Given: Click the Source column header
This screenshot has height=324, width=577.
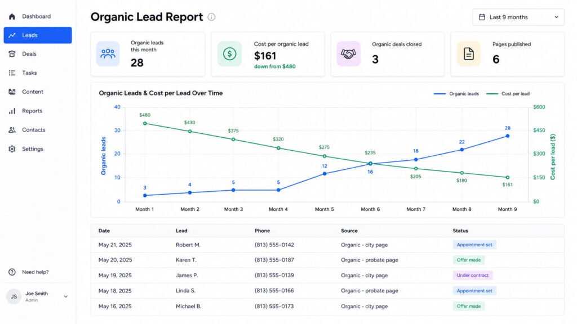Looking at the screenshot, I should (349, 231).
